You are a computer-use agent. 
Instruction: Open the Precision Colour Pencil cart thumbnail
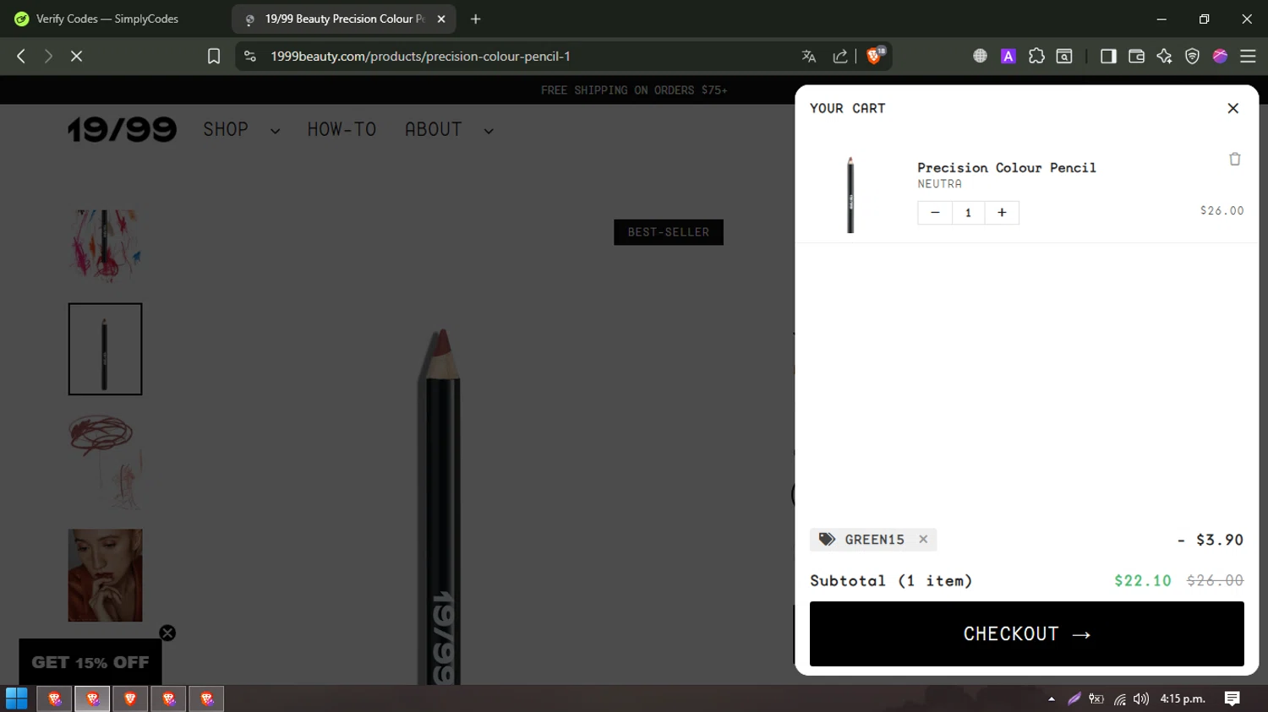(x=850, y=194)
